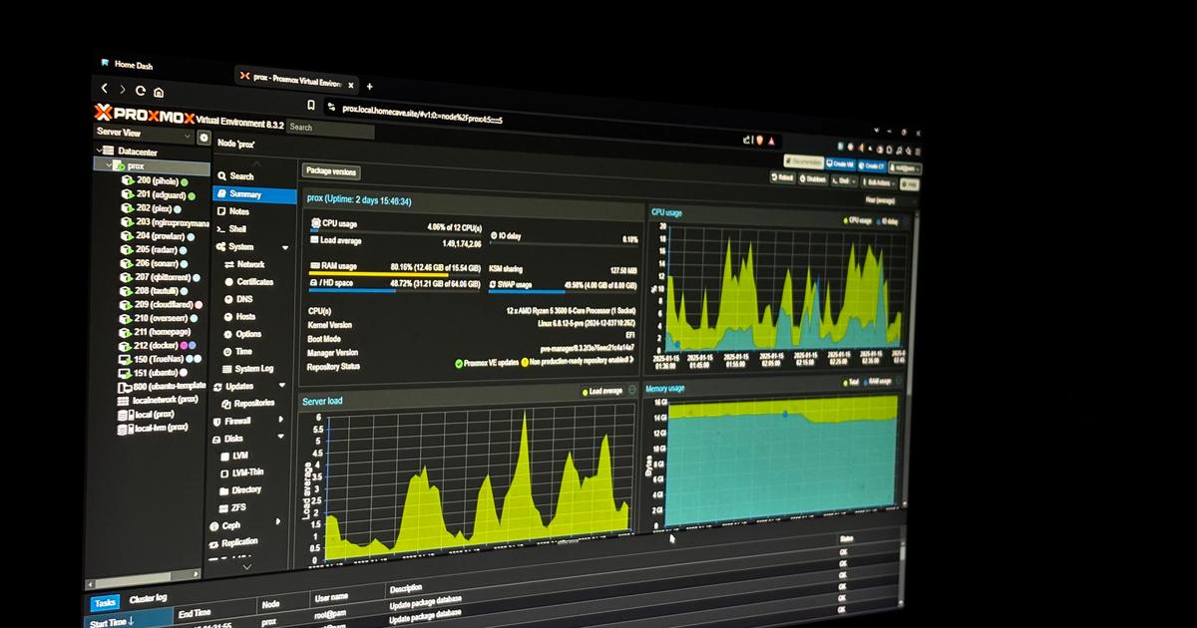Viewport: 1197px width, 628px height.
Task: Open the Summary menu item
Action: pyautogui.click(x=256, y=194)
